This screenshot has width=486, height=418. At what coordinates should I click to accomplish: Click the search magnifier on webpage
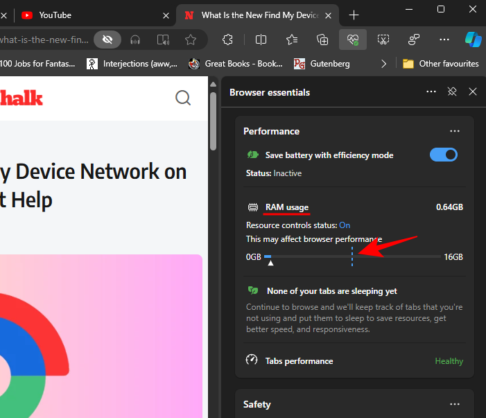tap(183, 98)
